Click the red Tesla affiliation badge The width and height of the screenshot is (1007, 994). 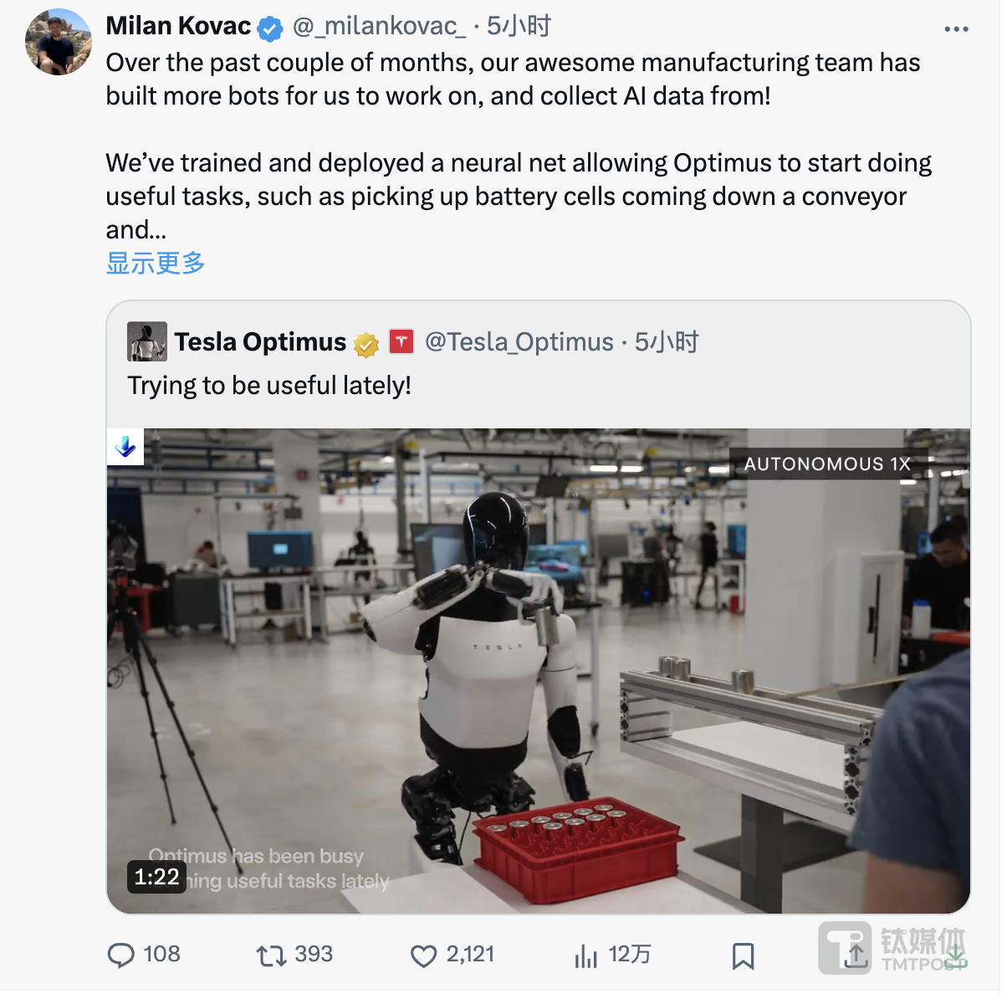pos(401,341)
